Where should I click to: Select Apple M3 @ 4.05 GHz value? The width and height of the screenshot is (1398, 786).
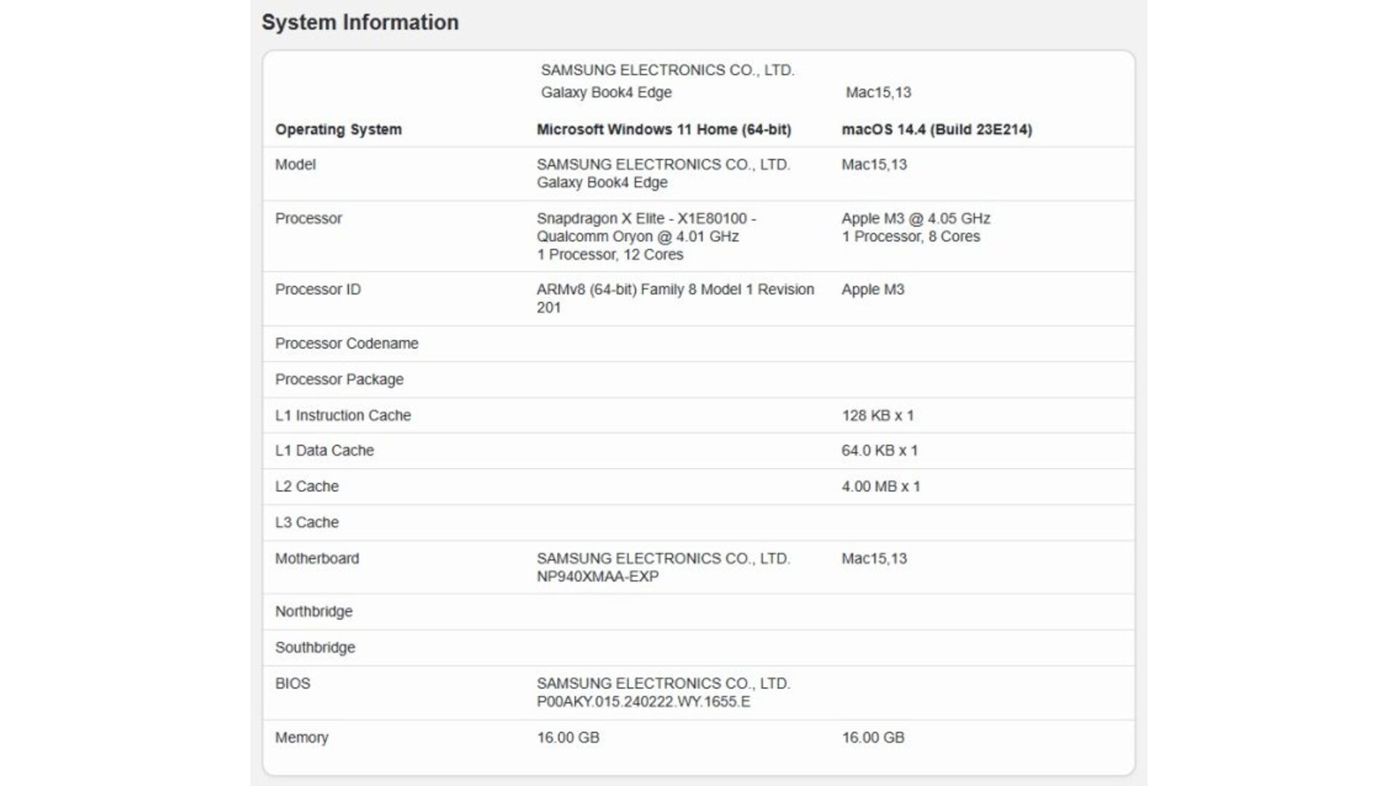coord(915,218)
